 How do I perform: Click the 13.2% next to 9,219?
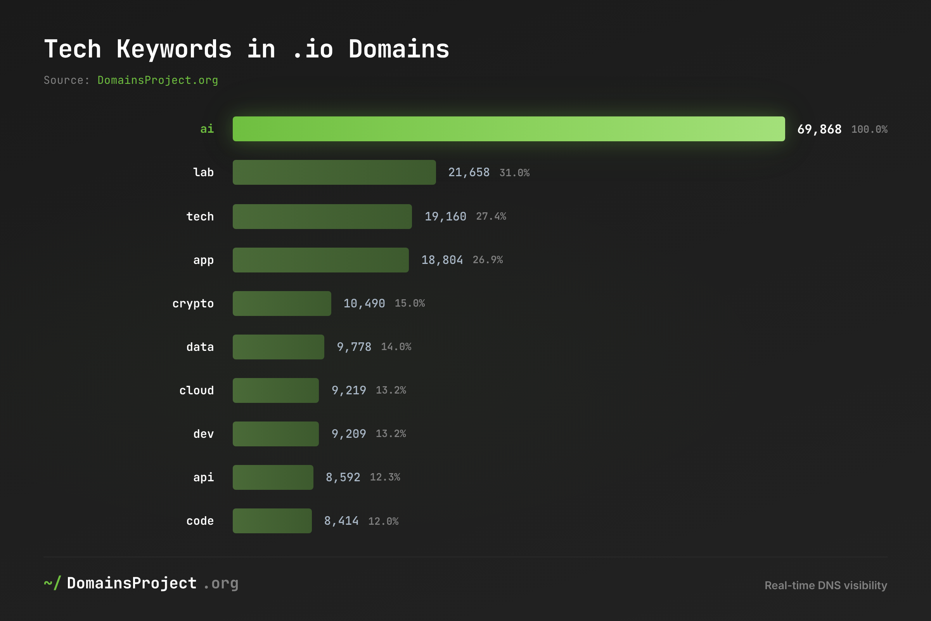[391, 390]
